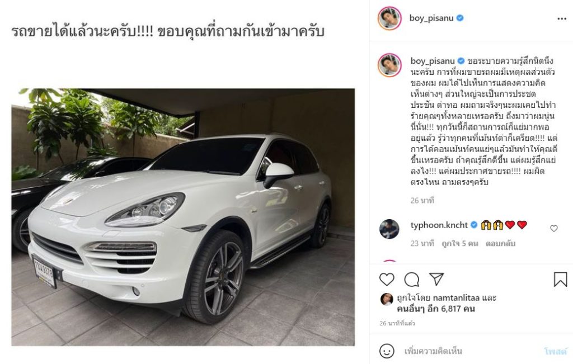Open boy_pisanu username in header
Screen dimensions: 573x364
431,18
